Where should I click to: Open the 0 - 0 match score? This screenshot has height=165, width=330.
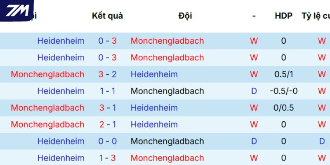click(107, 141)
